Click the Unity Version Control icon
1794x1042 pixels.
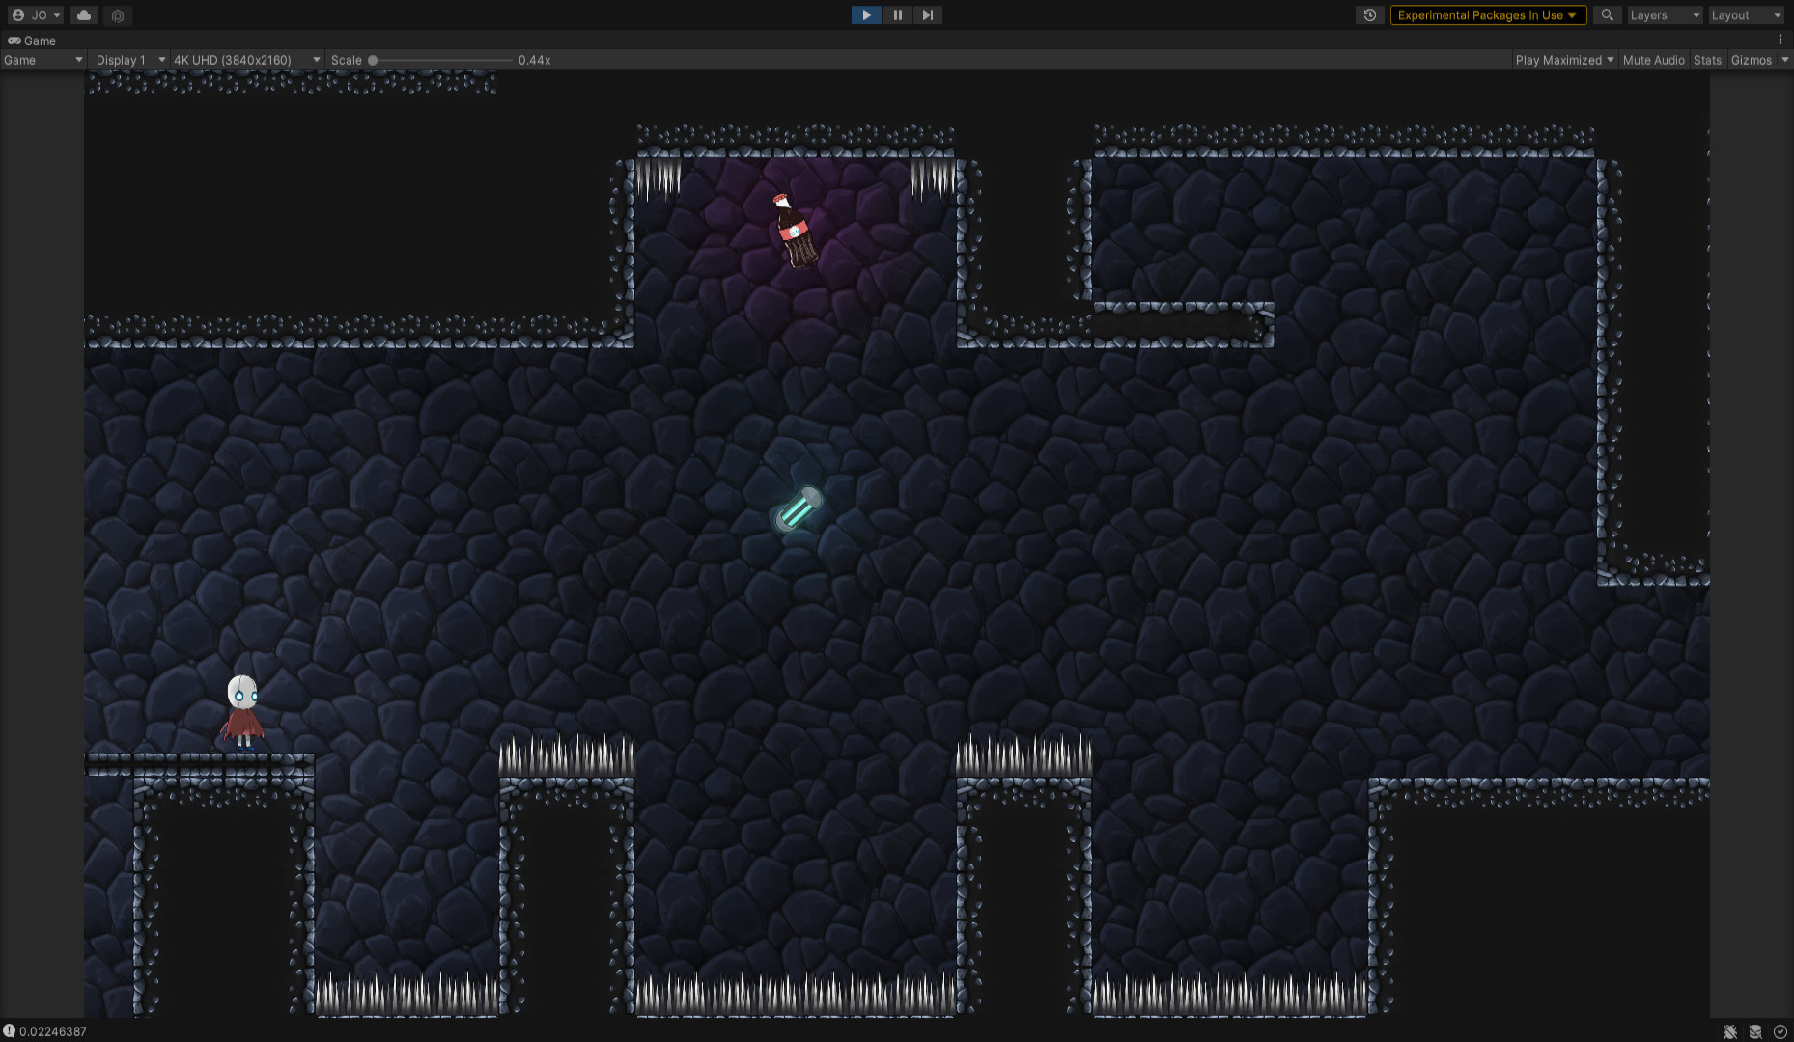coord(118,15)
